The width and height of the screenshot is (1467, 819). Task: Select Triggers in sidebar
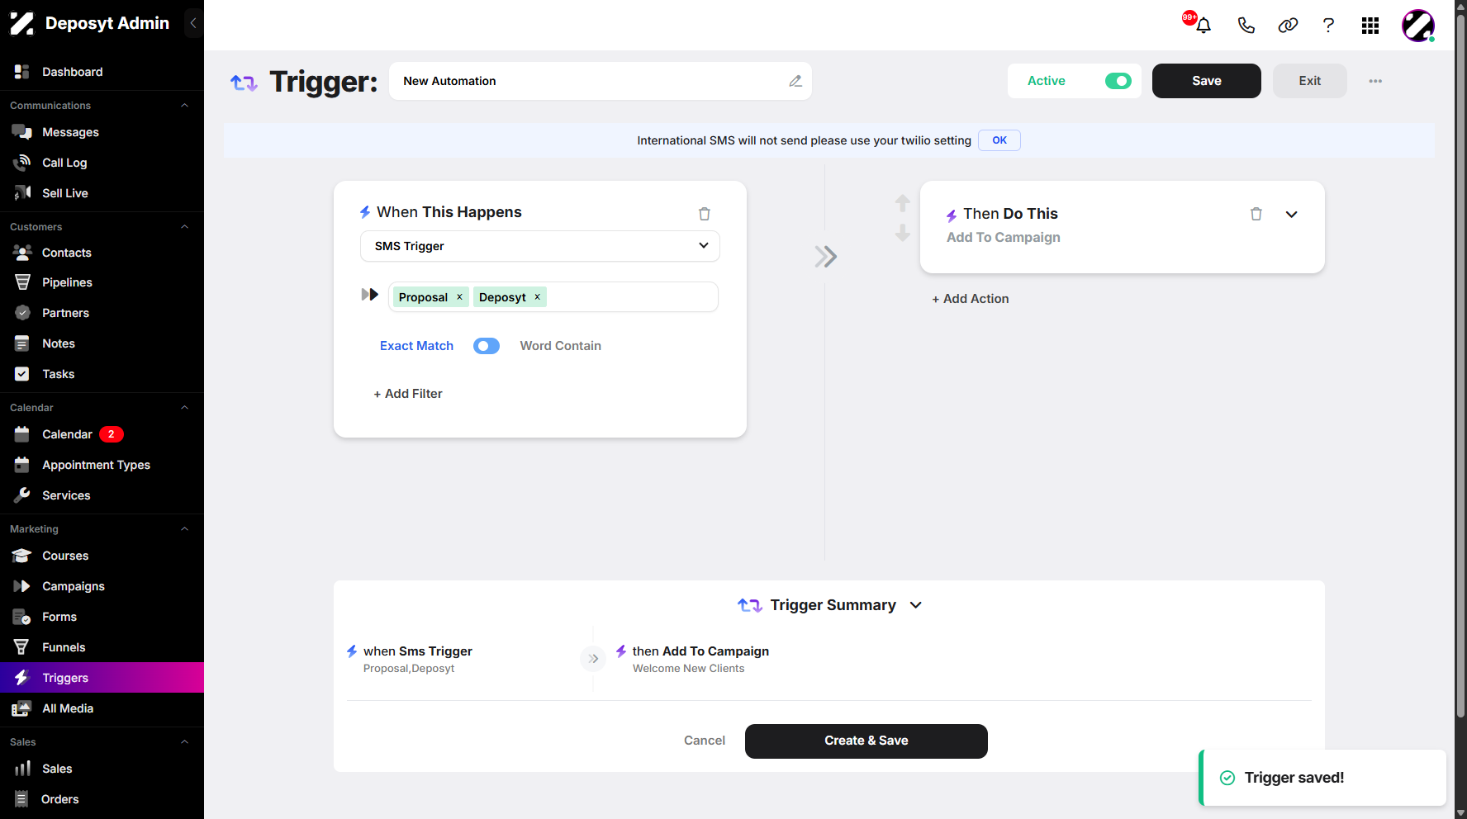pos(102,678)
